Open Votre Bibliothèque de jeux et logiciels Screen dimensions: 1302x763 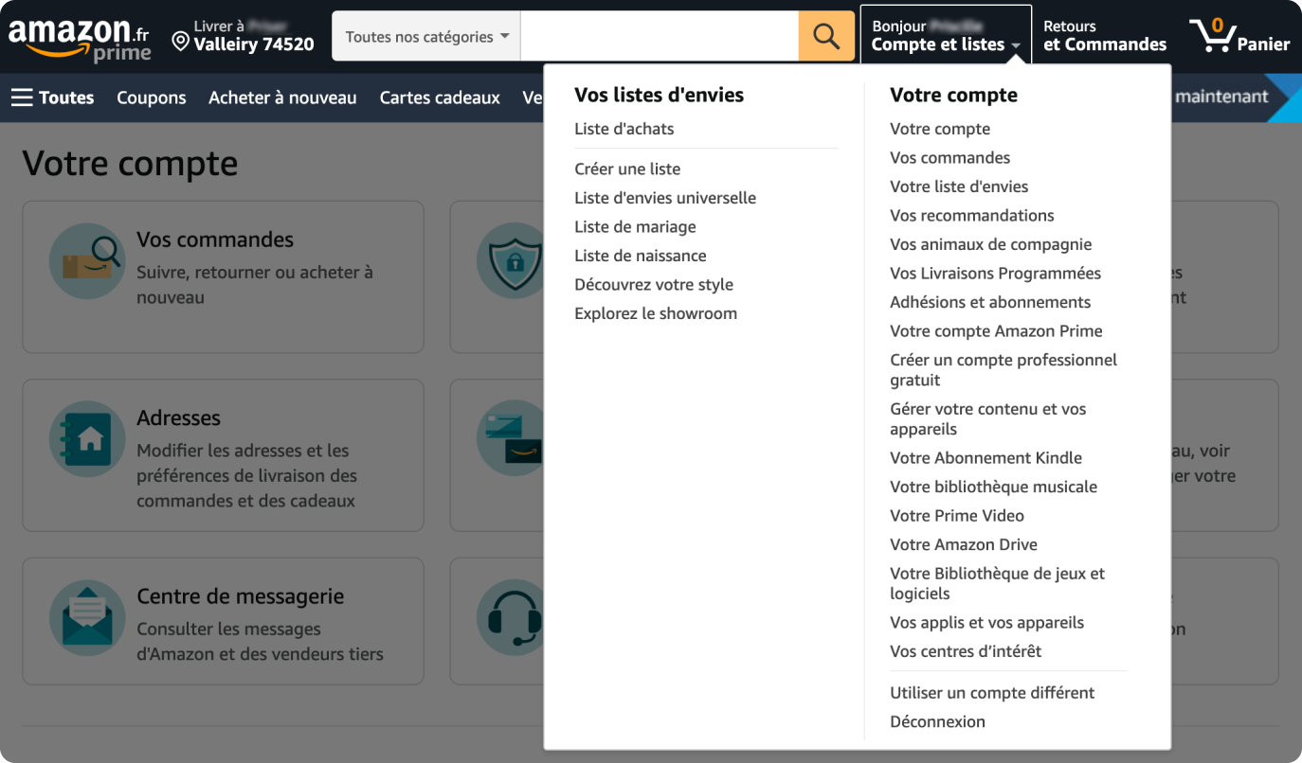998,584
